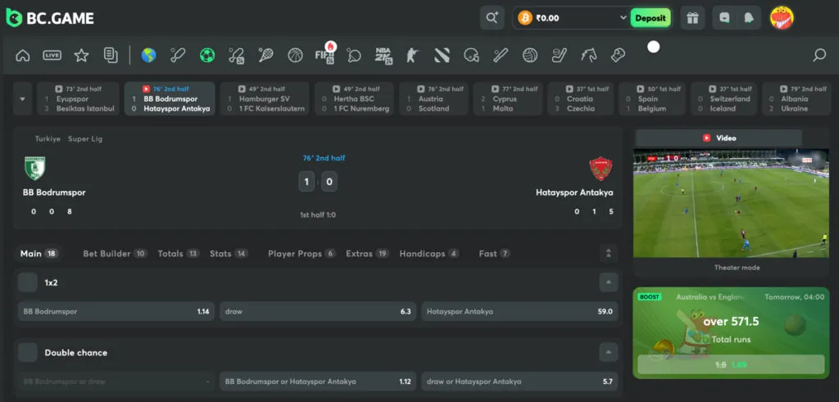Open Austria vs Scotland live card
Viewport: 839px width, 402px height.
coord(433,98)
